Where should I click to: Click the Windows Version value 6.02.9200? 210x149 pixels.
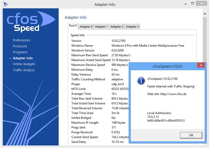[x=118, y=50]
